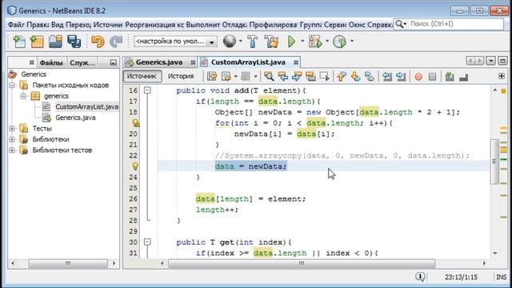This screenshot has width=512, height=288.
Task: Maximize the editor window with the tab bar icon
Action: 502,61
